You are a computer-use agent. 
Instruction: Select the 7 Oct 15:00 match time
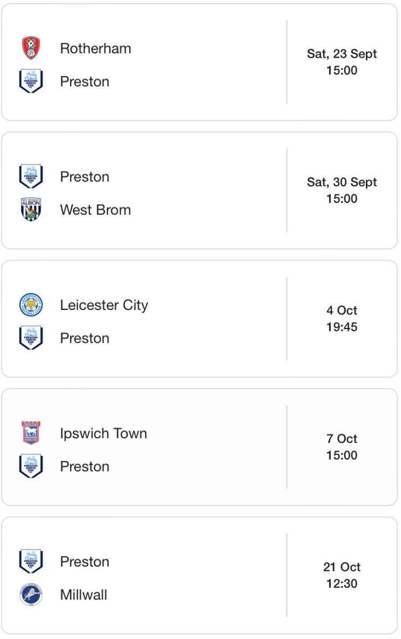tap(342, 447)
